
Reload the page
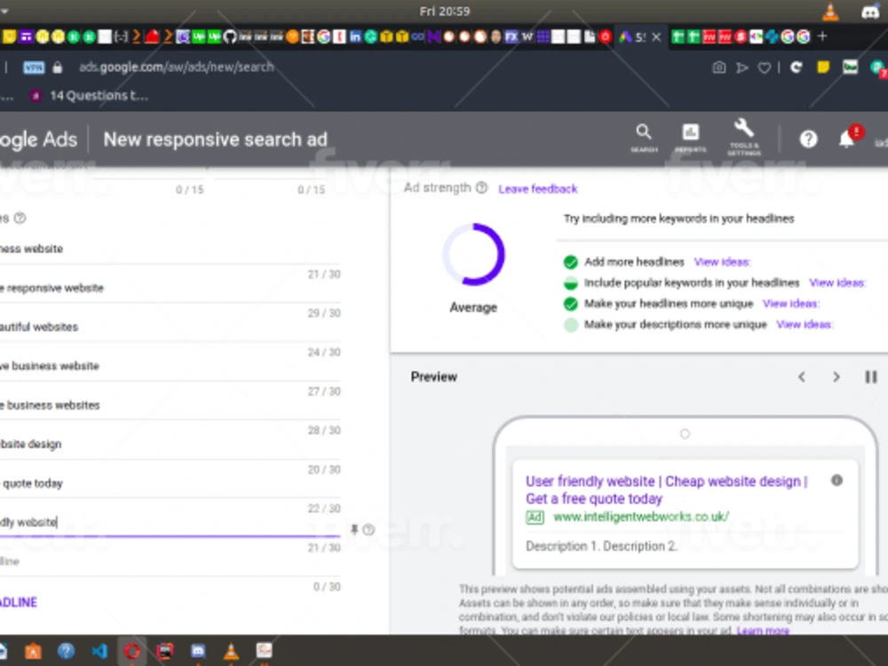point(797,67)
